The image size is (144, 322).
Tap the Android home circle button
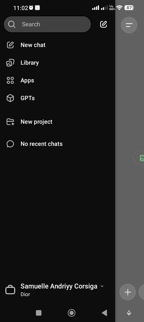pyautogui.click(x=71, y=313)
